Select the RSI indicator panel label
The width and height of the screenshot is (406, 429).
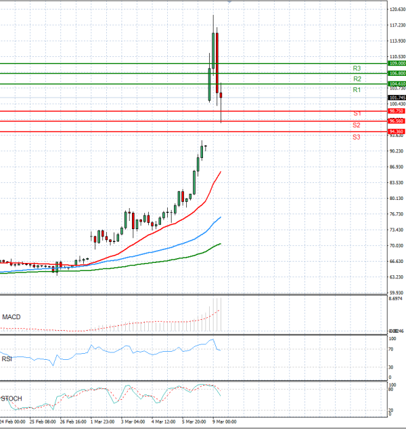click(x=8, y=358)
